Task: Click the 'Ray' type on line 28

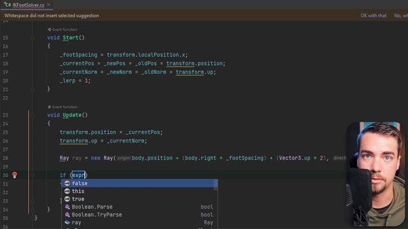Action: tap(64, 158)
